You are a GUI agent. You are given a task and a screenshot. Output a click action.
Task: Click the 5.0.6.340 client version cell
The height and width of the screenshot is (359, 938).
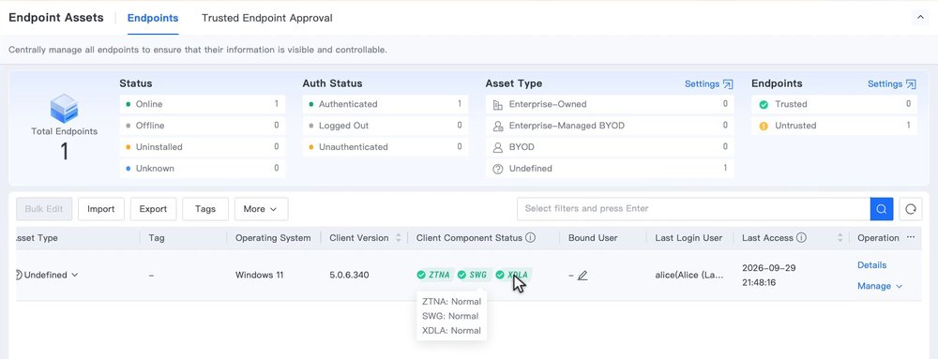point(349,276)
